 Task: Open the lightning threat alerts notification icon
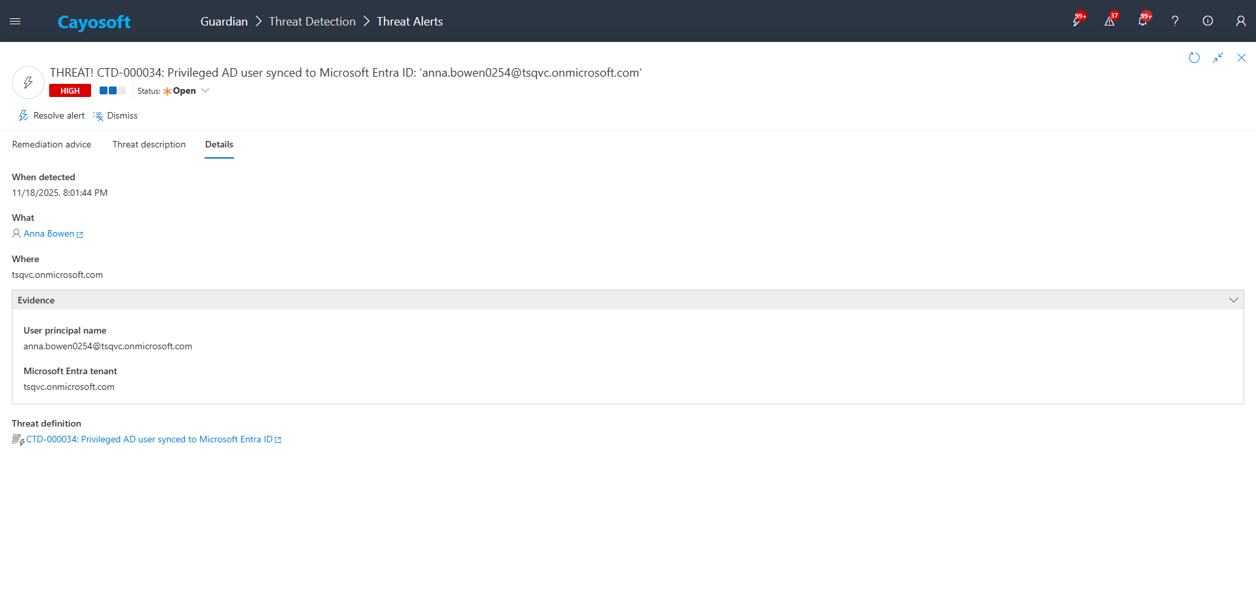(1077, 21)
